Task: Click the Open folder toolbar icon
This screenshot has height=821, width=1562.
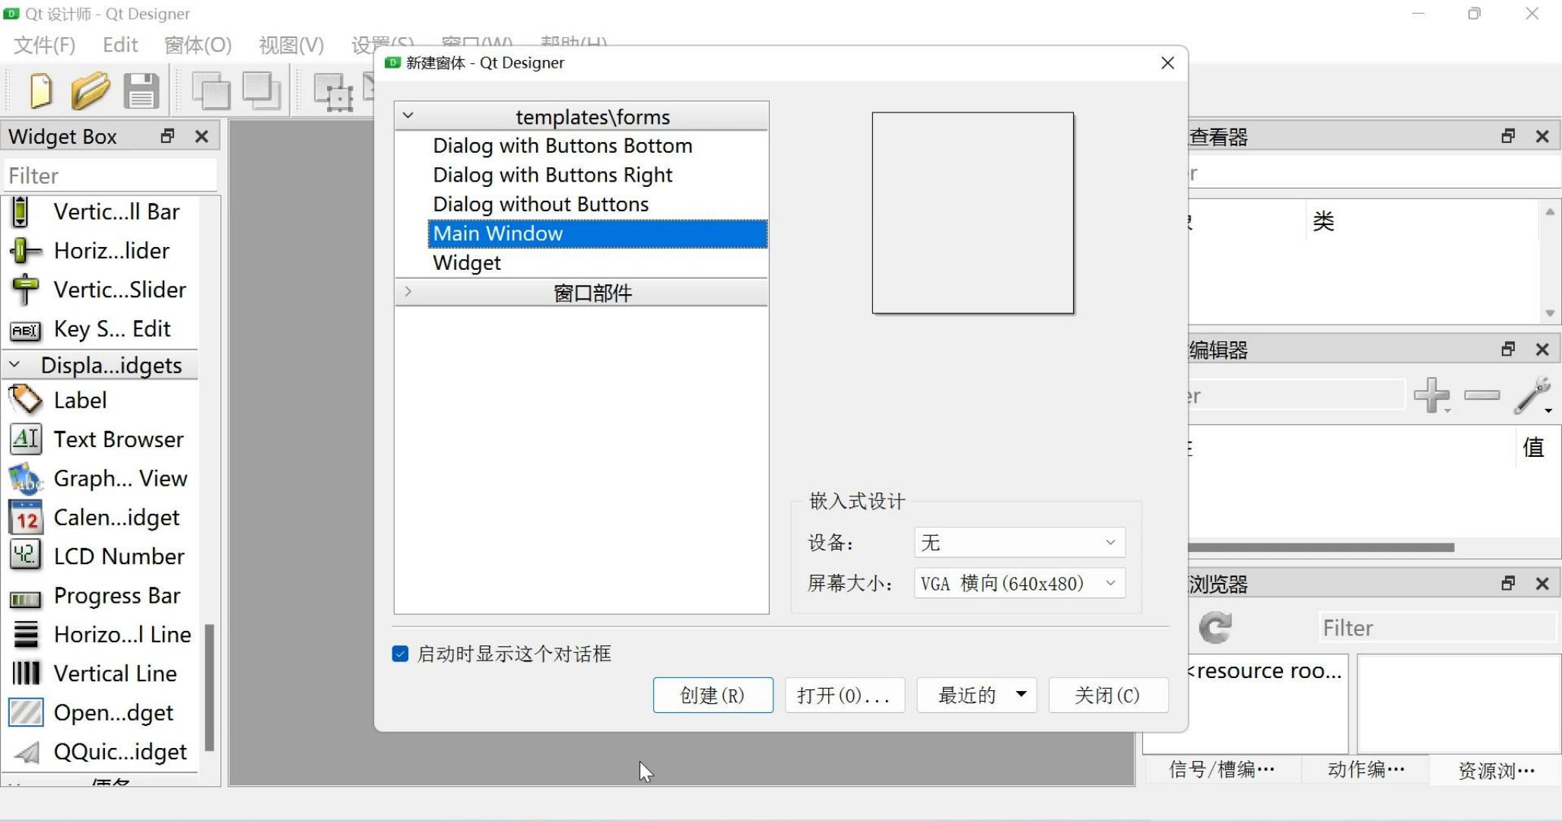Action: 90,91
